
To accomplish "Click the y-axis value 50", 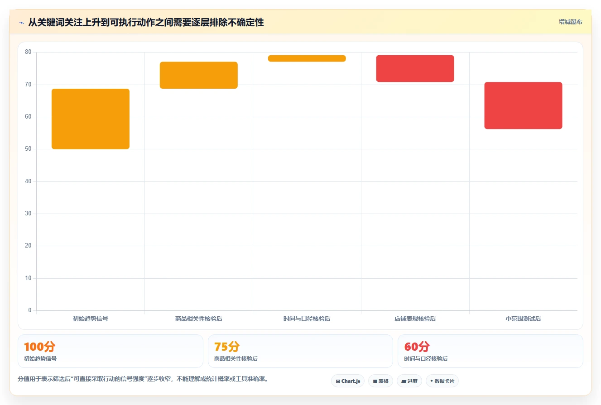I will point(28,149).
